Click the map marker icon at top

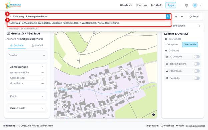point(94,32)
